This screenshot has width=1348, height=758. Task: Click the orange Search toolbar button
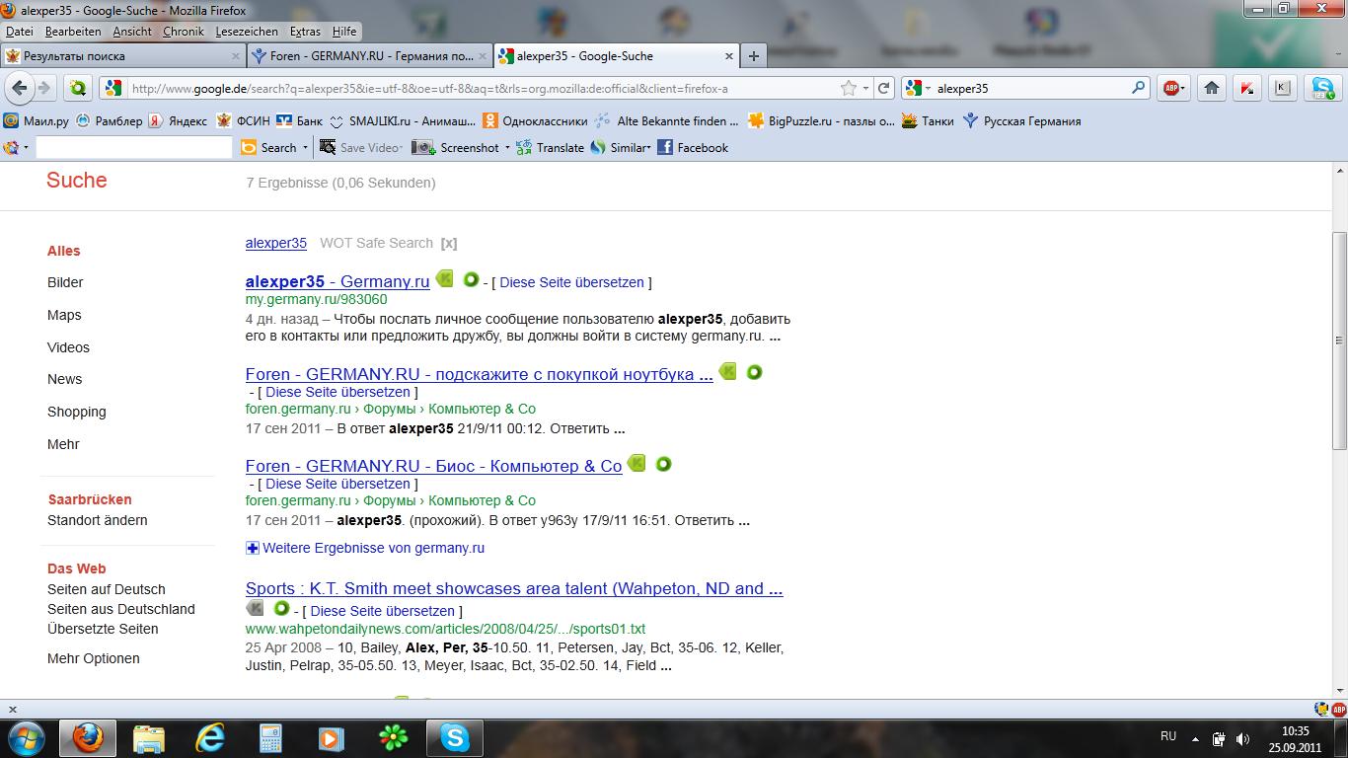click(268, 147)
